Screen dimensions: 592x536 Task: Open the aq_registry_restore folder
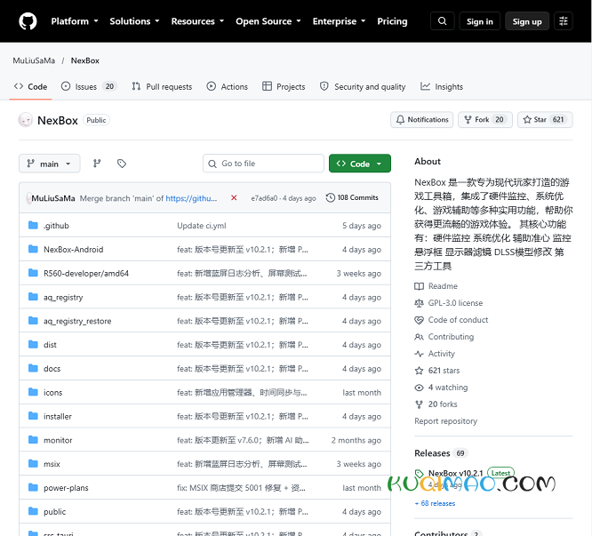pos(77,321)
